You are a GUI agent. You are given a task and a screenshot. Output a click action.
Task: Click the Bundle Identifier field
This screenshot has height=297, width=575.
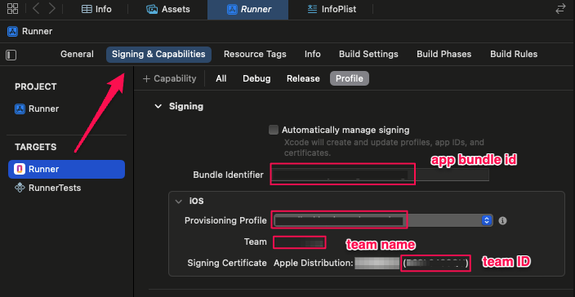point(380,175)
